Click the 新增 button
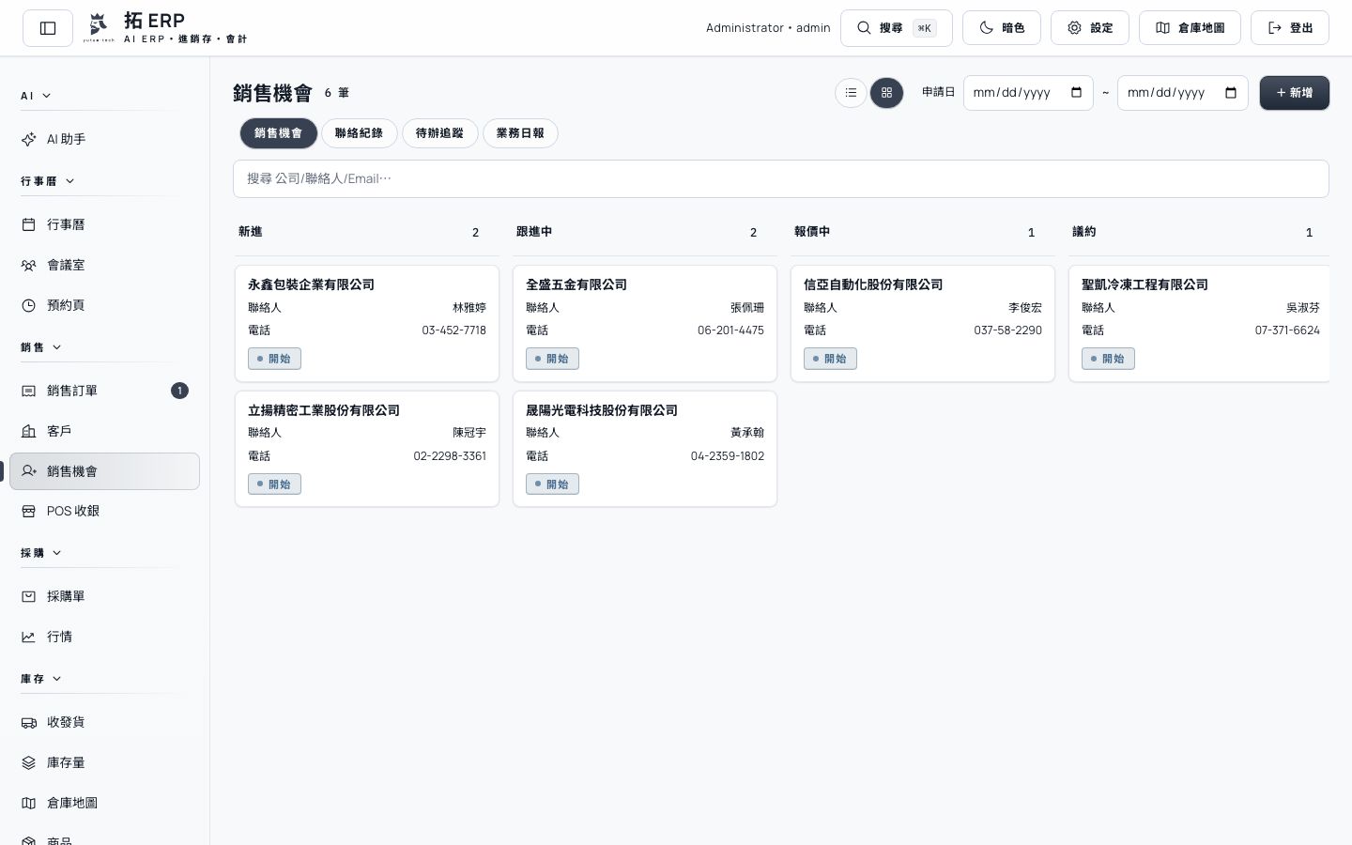This screenshot has width=1352, height=845. pos(1294,93)
